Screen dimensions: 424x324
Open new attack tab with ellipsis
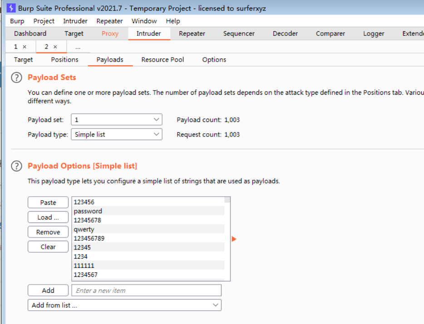[x=78, y=47]
